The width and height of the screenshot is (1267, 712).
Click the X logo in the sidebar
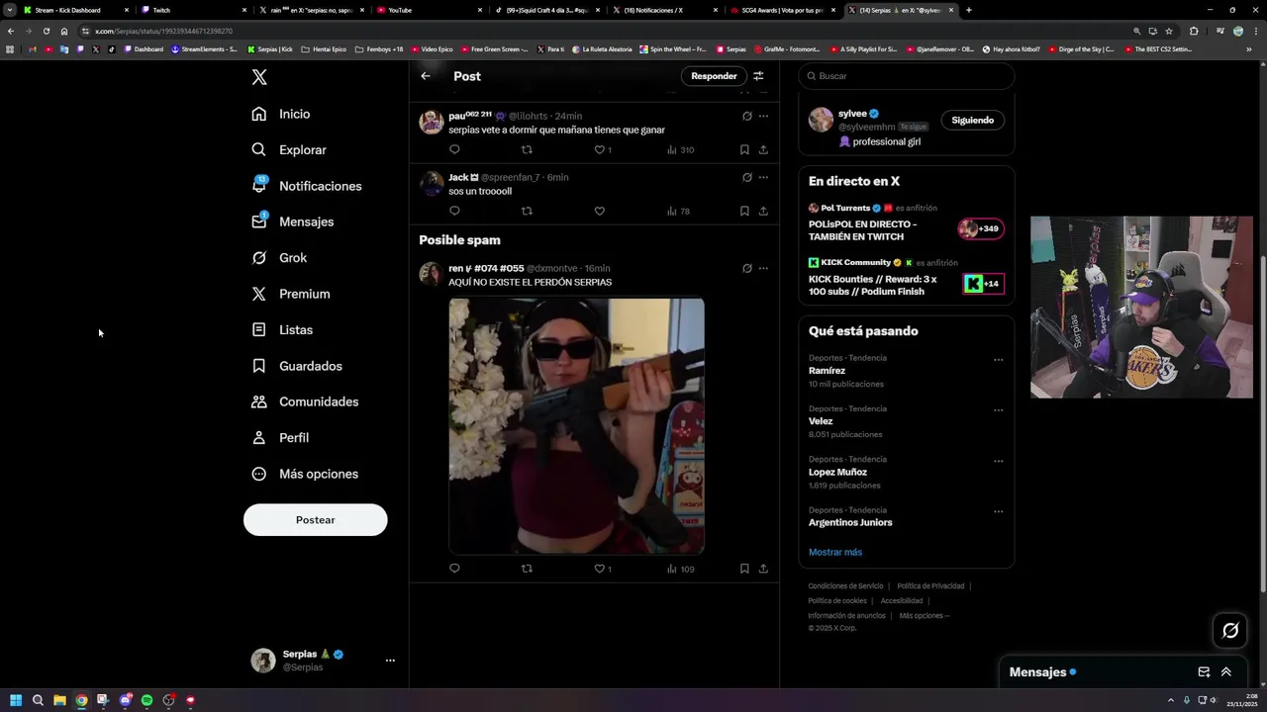coord(259,77)
